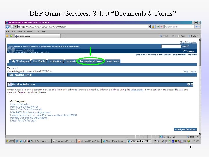The image size is (209, 157).
Task: Open the File menu
Action: click(x=8, y=31)
